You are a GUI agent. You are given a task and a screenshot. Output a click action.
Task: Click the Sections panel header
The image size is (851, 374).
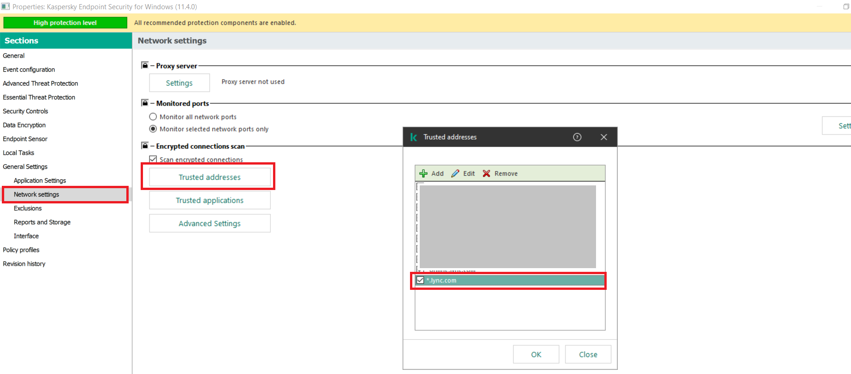click(x=66, y=41)
